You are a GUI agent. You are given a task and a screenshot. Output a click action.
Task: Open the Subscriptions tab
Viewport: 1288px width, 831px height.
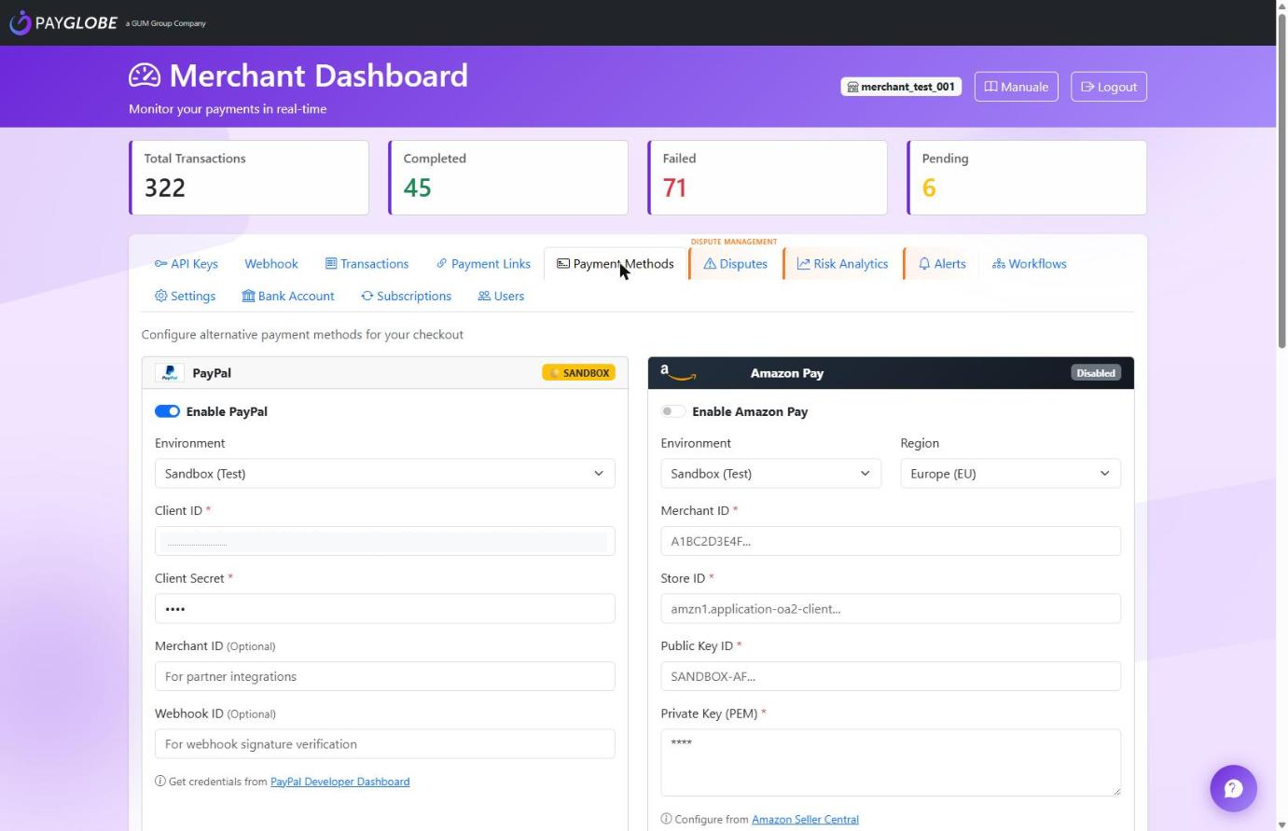click(x=407, y=296)
